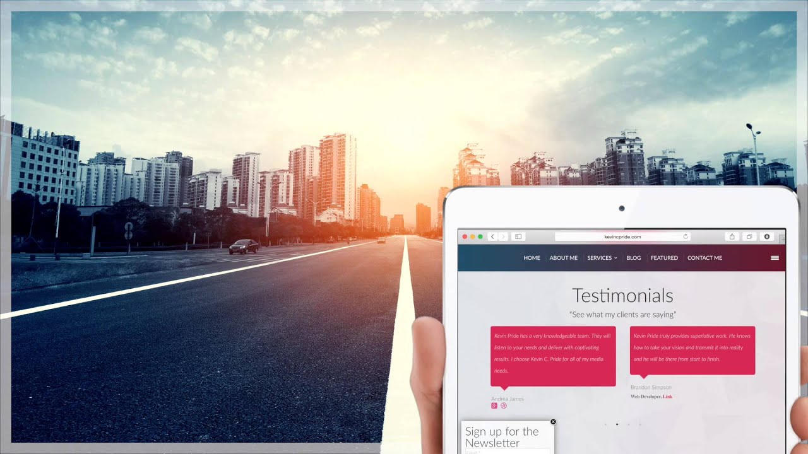Reload the kevincpride.com page

point(686,236)
